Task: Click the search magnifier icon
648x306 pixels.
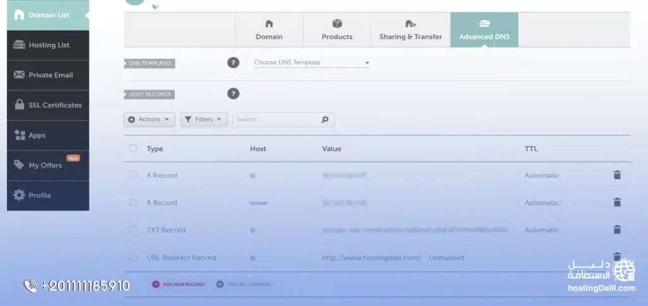Action: coord(325,119)
